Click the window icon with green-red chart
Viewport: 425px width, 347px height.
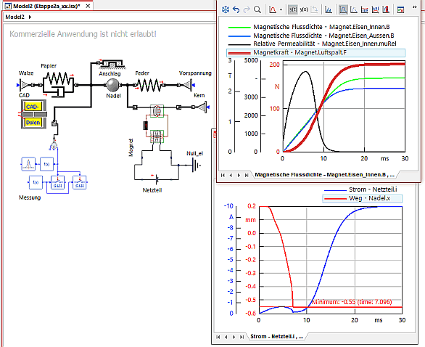400,9
